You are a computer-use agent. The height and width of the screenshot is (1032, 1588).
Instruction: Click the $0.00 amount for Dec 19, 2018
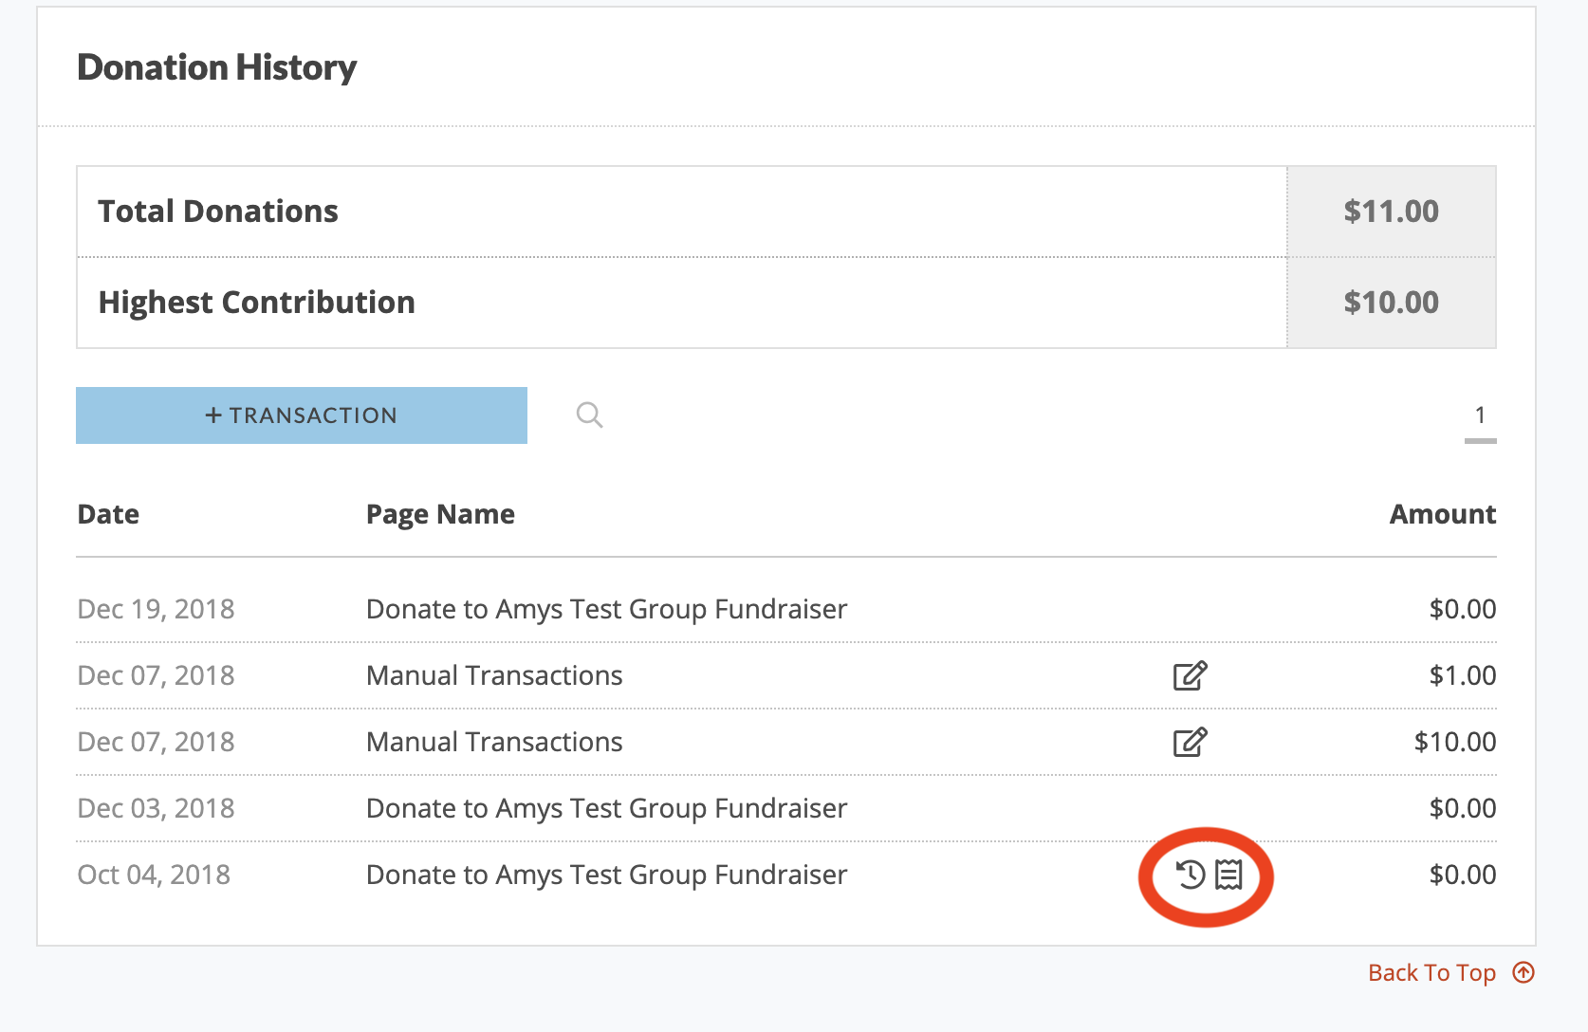(1463, 609)
